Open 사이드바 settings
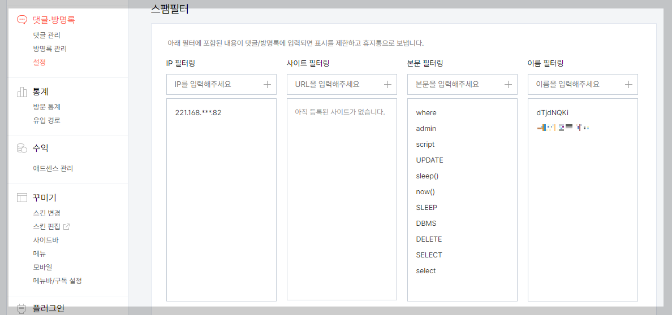 click(45, 240)
